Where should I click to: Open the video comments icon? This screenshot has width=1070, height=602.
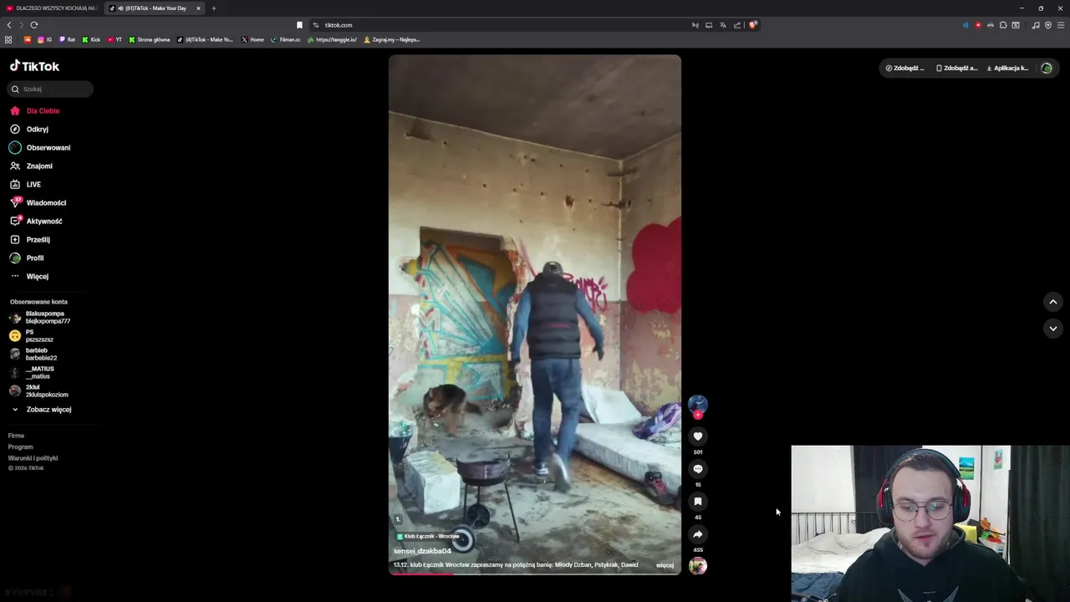coord(698,469)
